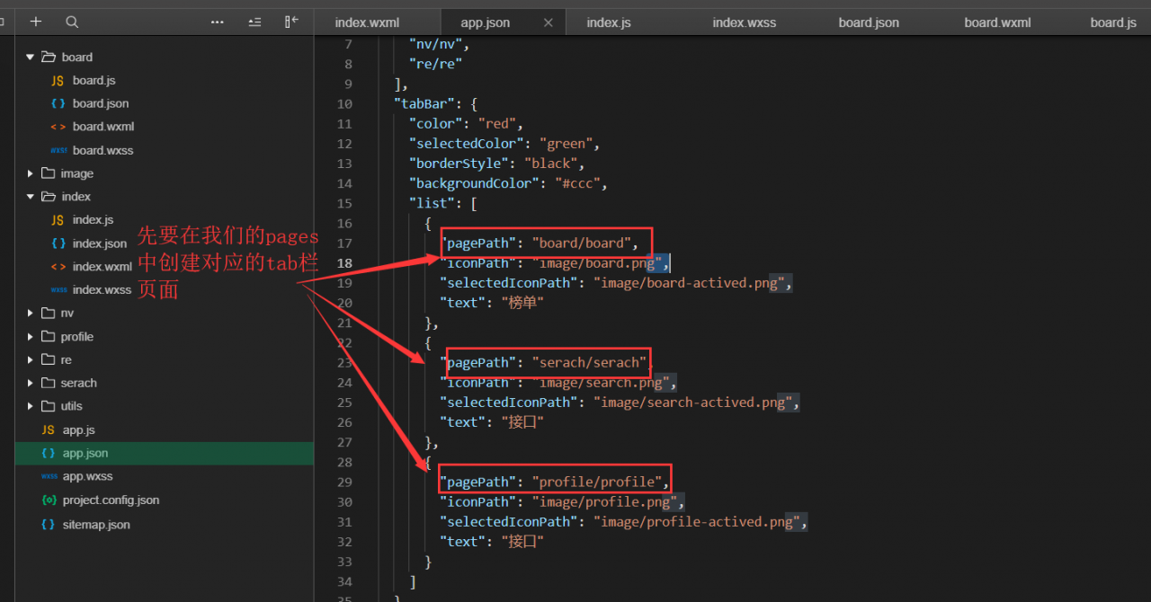Open the index.wxss tab
The width and height of the screenshot is (1151, 602).
coord(745,22)
